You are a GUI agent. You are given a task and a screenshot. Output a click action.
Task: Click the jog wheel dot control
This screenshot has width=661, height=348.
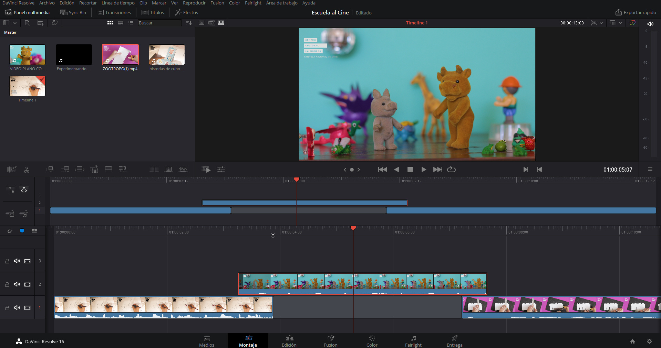click(x=352, y=170)
